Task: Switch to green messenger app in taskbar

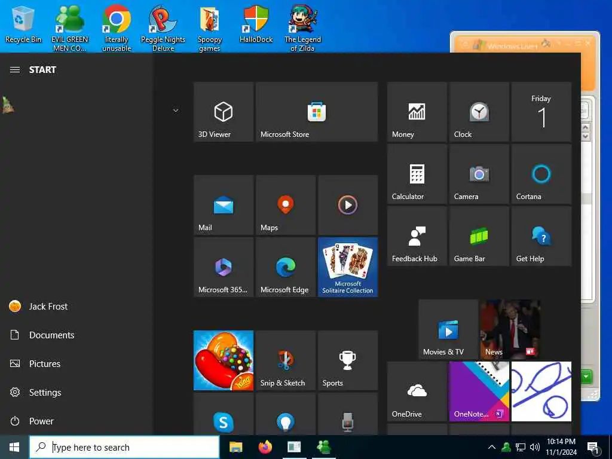Action: [x=323, y=447]
